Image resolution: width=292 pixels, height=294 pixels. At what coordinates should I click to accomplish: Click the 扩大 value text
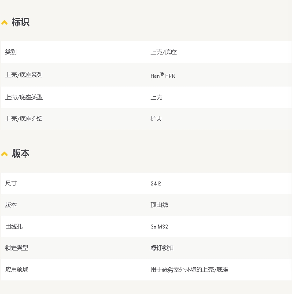click(x=156, y=119)
